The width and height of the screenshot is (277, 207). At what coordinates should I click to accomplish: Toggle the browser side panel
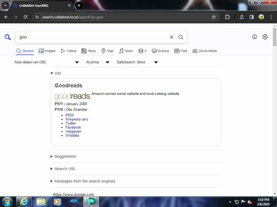(x=251, y=17)
